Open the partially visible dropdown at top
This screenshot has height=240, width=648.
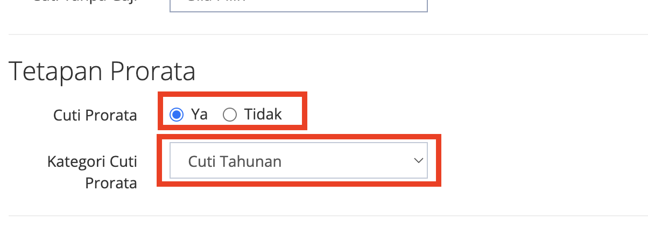(298, 5)
